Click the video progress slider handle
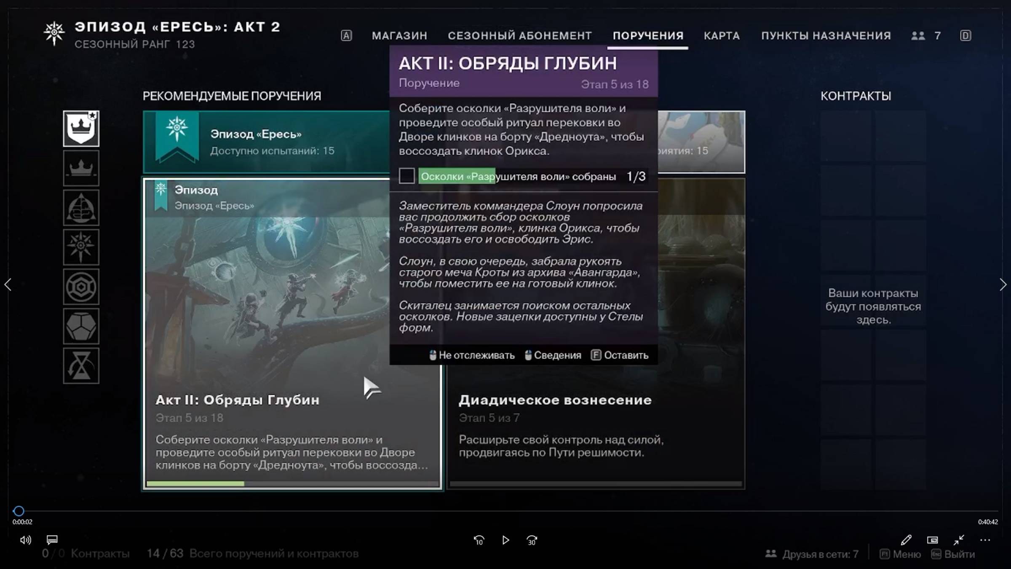The height and width of the screenshot is (569, 1011). [19, 511]
